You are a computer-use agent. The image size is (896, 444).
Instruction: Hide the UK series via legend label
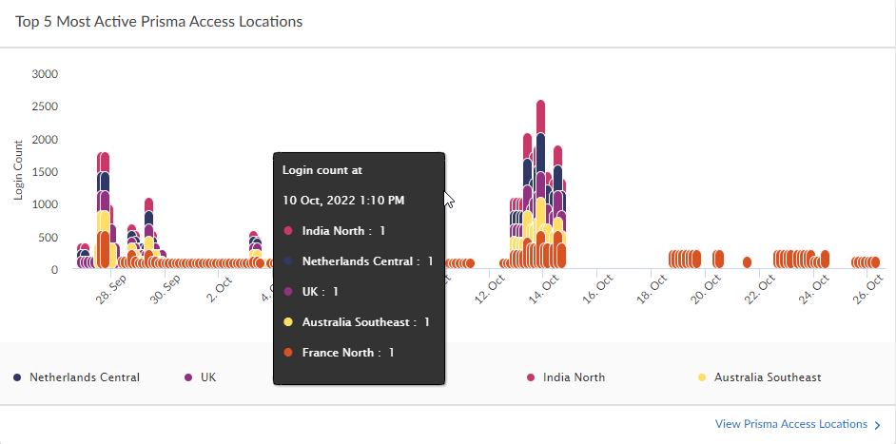point(208,377)
